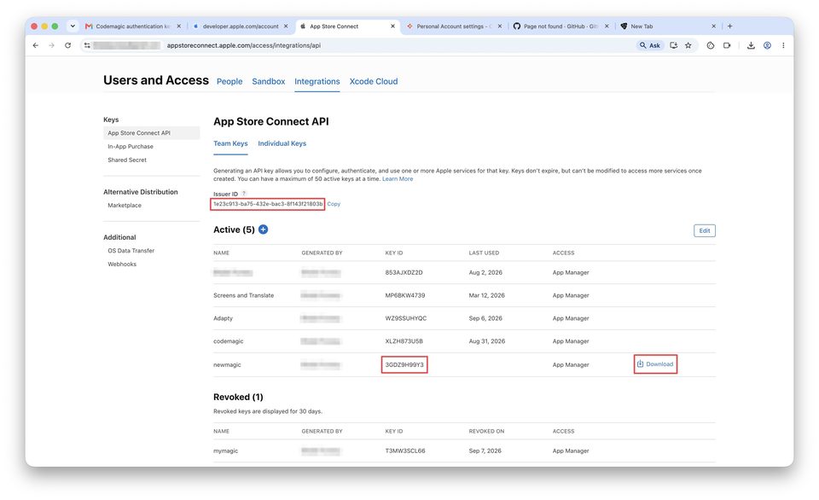Click the install app icon in address bar

(x=674, y=45)
